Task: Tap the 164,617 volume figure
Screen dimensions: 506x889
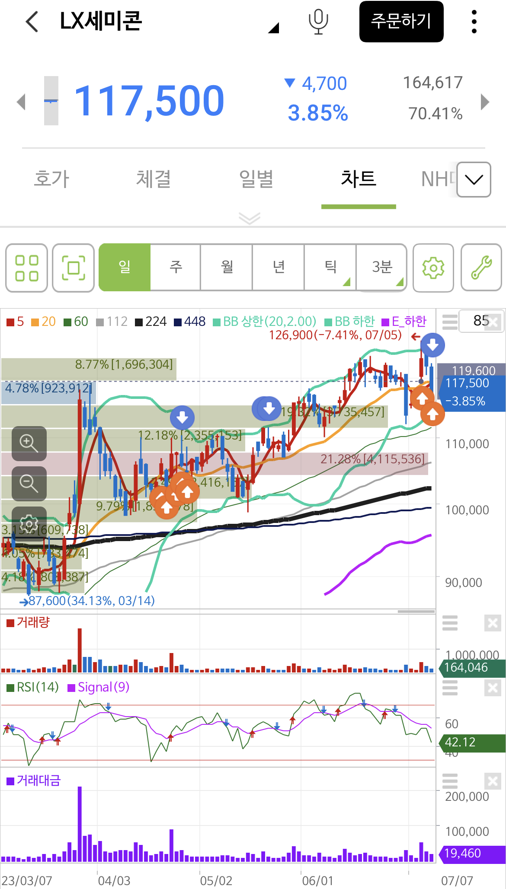Action: pyautogui.click(x=433, y=83)
